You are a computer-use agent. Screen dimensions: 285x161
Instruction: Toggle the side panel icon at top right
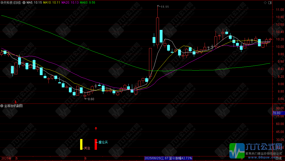pyautogui.click(x=270, y=3)
